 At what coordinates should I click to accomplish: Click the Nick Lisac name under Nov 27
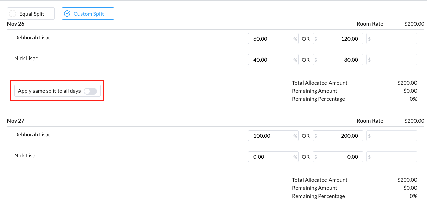pyautogui.click(x=26, y=156)
